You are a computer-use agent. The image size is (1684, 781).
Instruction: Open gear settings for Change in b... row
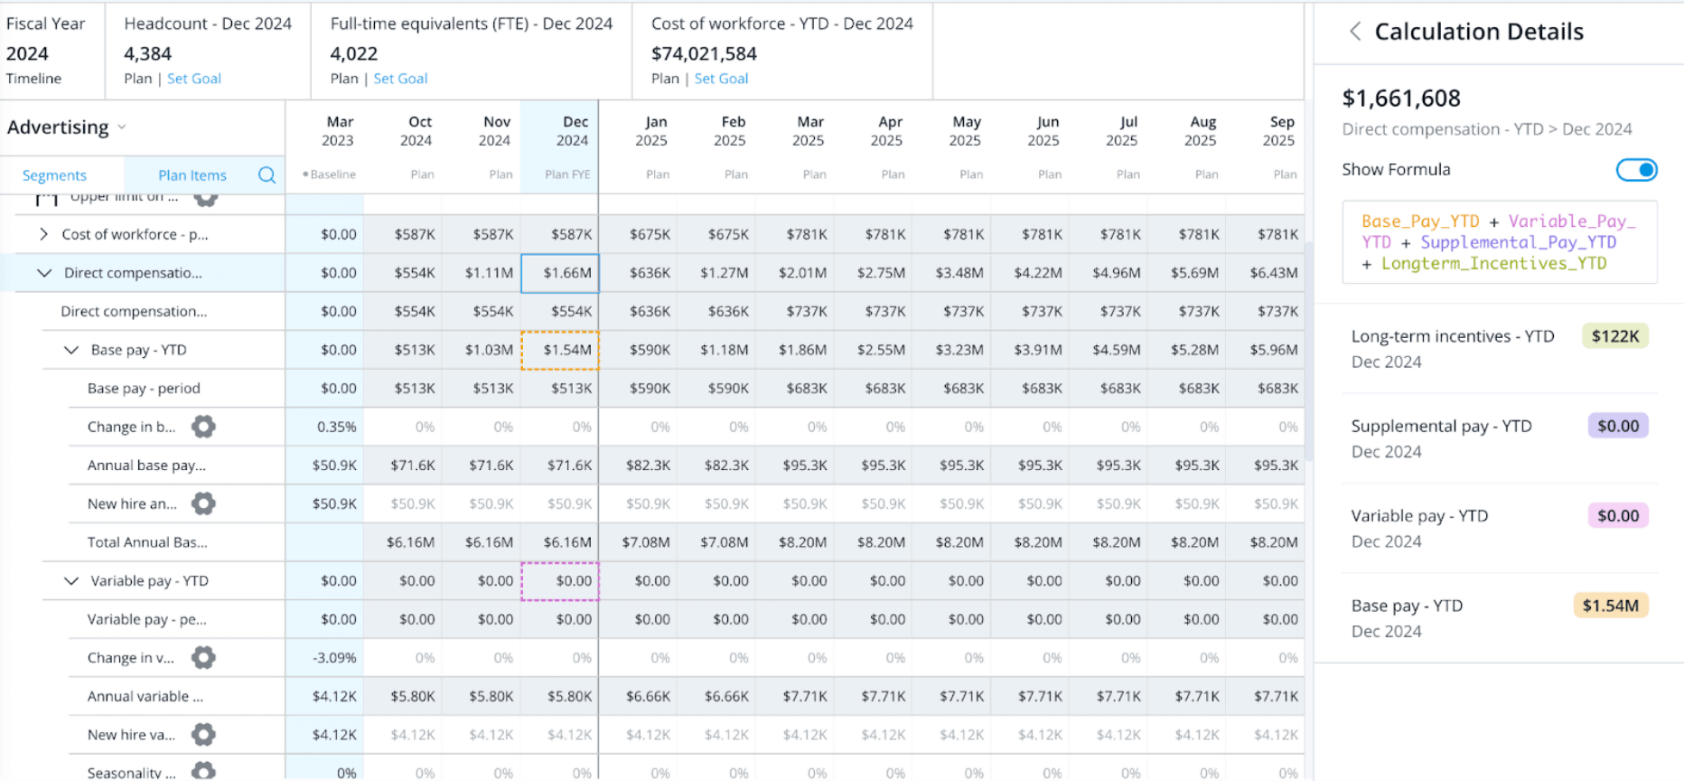coord(203,427)
